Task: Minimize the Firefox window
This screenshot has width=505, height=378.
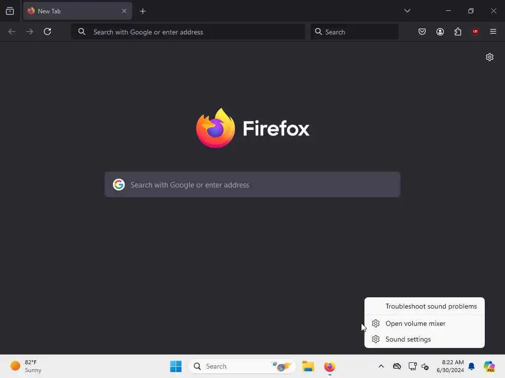Action: point(448,11)
